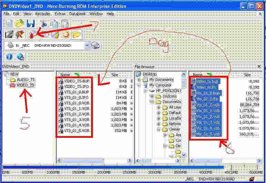Image resolution: width=266 pixels, height=183 pixels.
Task: Select the cmdcons folder in tree
Action: (170, 96)
